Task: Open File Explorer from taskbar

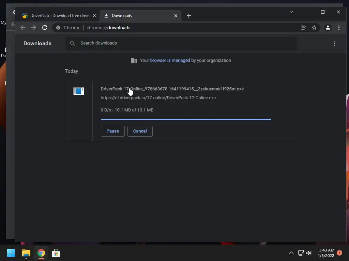Action: [26, 253]
